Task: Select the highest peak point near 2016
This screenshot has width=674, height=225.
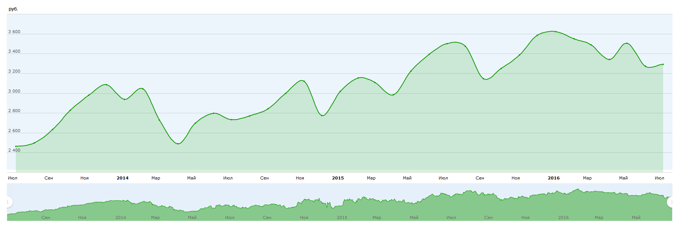Action: click(556, 32)
